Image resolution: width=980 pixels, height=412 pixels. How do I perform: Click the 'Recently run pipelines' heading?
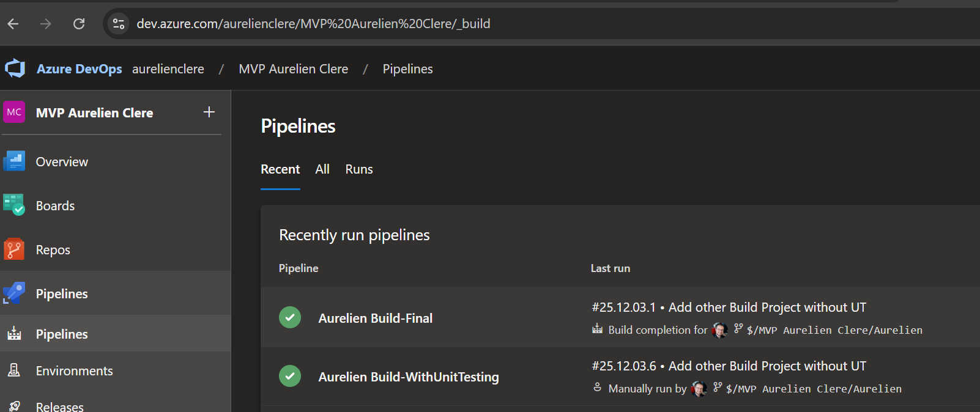[x=354, y=235]
